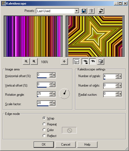
Task: Click the rotation angle dial control
Action: (64, 94)
